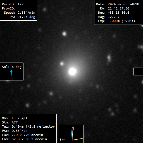Screen dimensions: 143x143
Task: Click the yellow motion vector line
Action: 77,139
